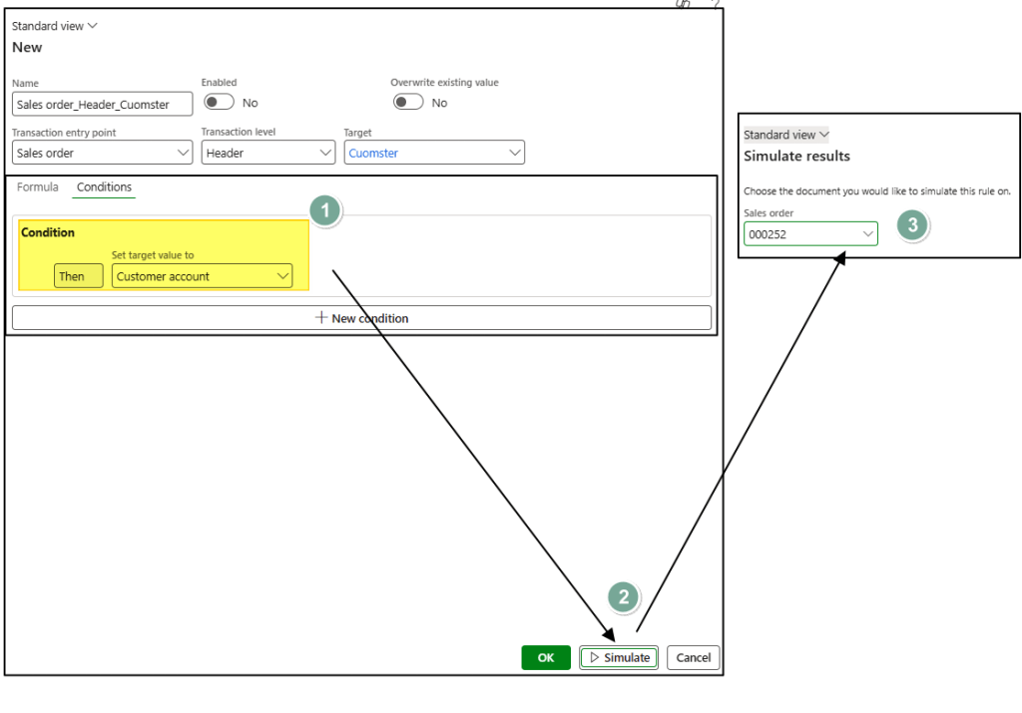Switch to the Formula tab

pos(38,187)
